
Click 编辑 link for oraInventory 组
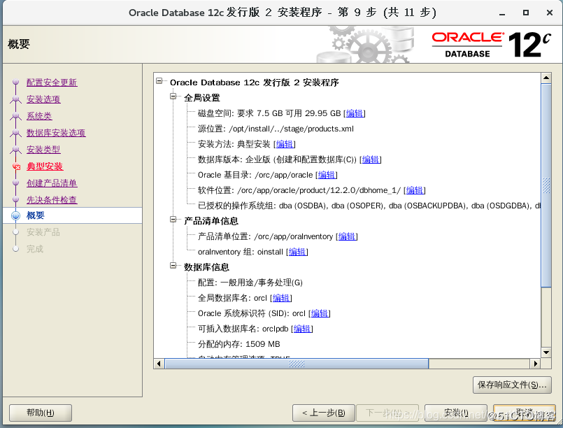coord(297,252)
